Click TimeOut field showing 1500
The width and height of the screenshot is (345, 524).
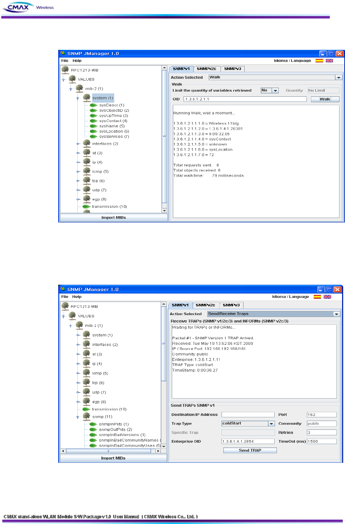coord(322,442)
